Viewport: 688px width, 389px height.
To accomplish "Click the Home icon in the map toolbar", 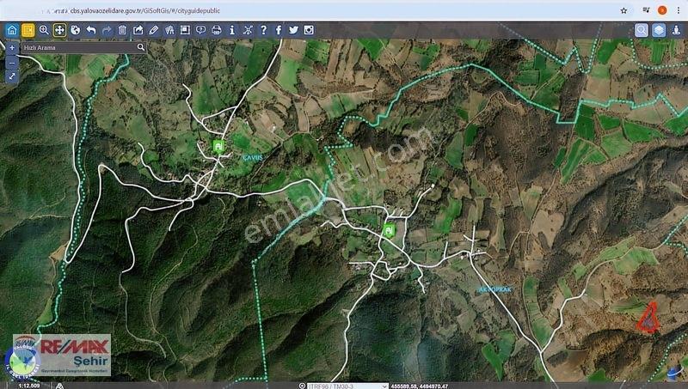I will [12, 30].
